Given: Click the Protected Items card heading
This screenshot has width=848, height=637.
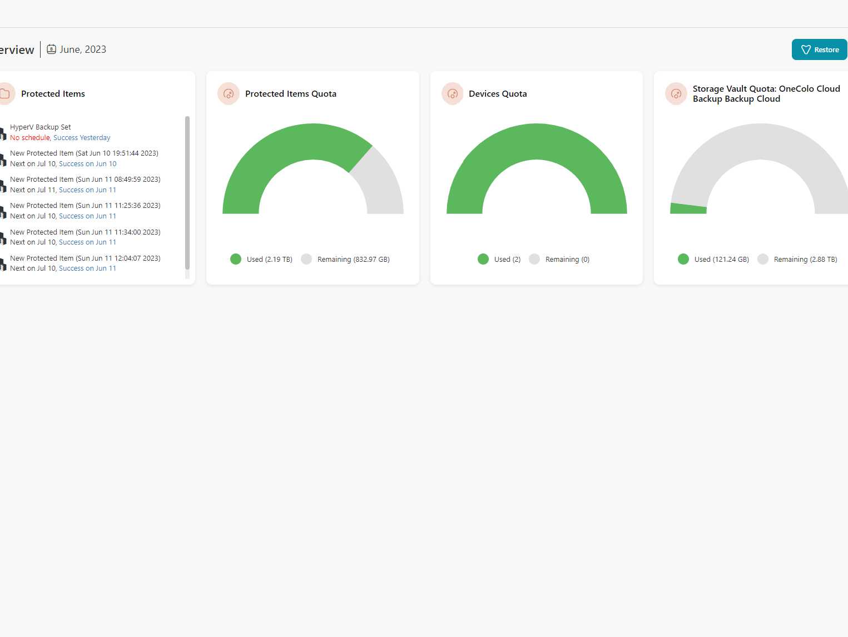Looking at the screenshot, I should point(53,94).
